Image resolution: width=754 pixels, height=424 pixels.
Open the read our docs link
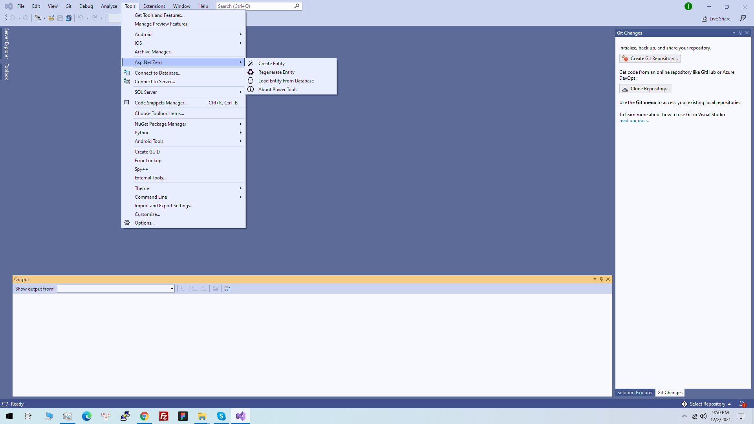(633, 121)
